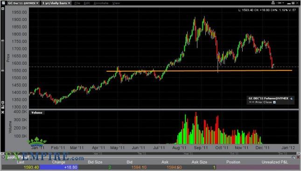
Task: Click the chart window icon at top-left
Action: tap(3, 3)
